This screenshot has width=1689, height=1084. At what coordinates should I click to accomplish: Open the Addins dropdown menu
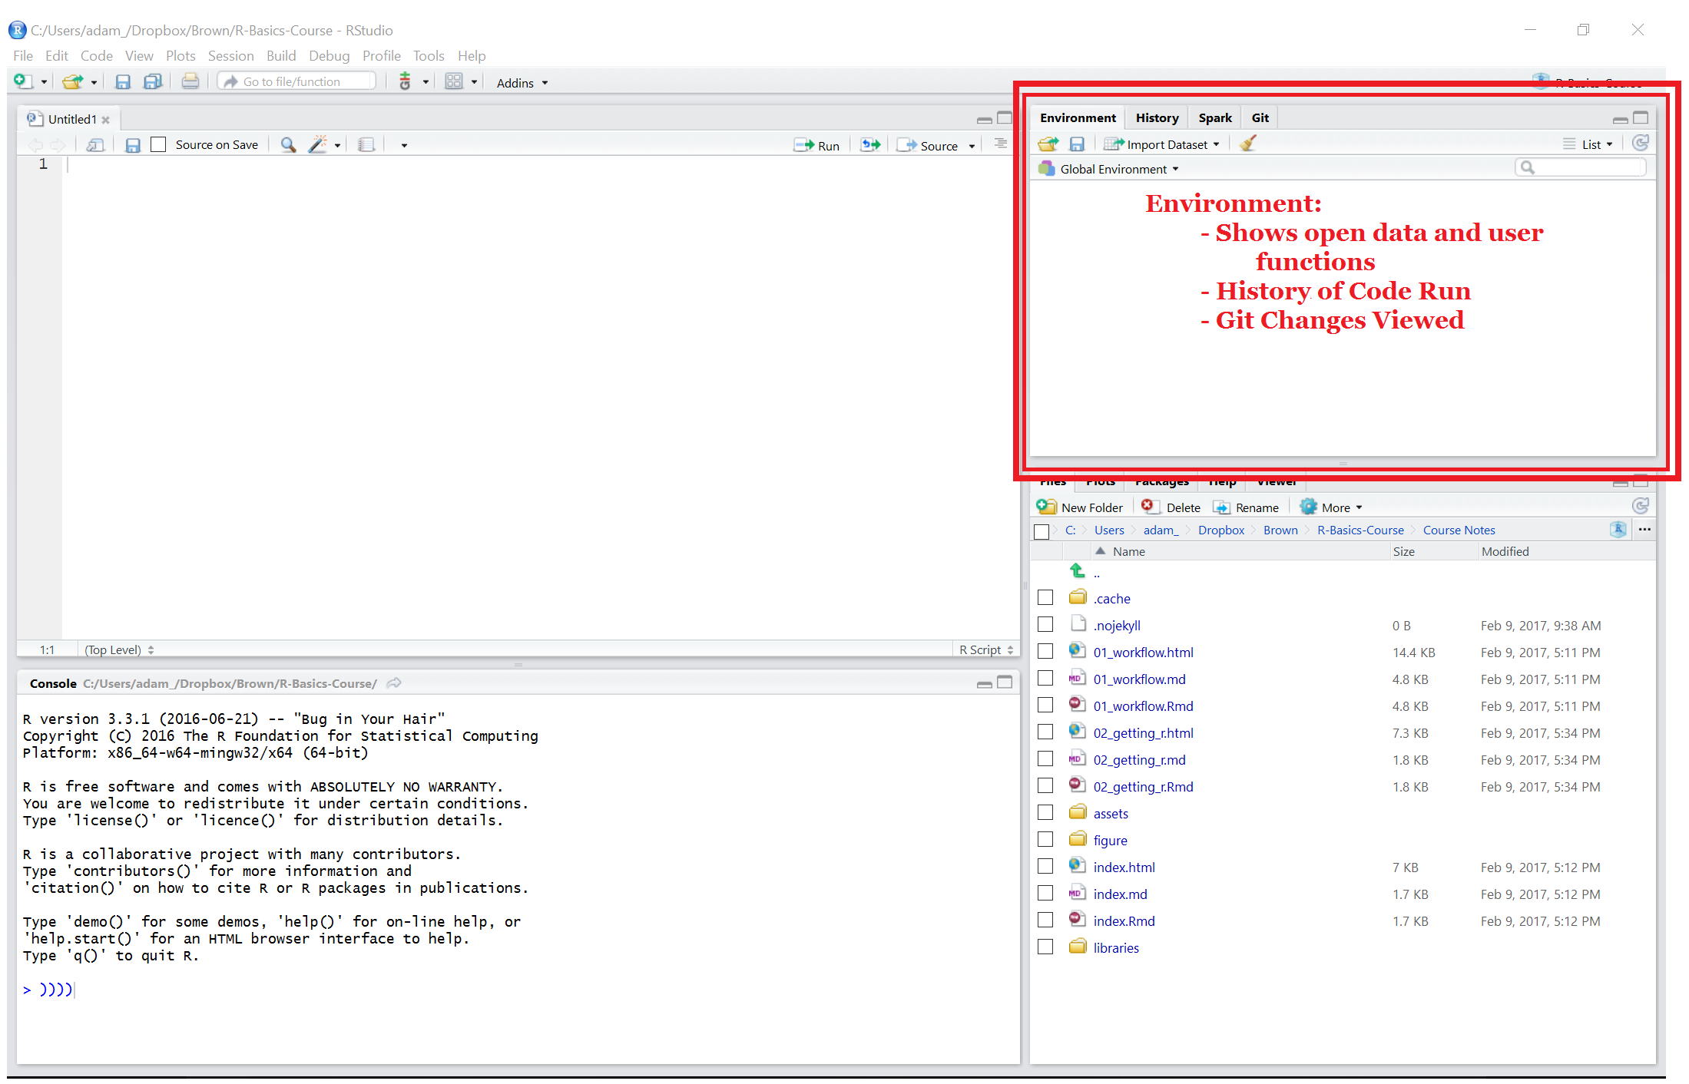[x=522, y=83]
